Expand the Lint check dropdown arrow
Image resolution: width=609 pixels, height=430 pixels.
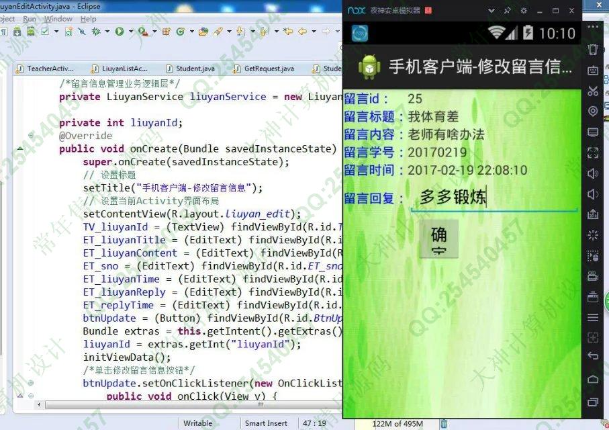[x=56, y=32]
